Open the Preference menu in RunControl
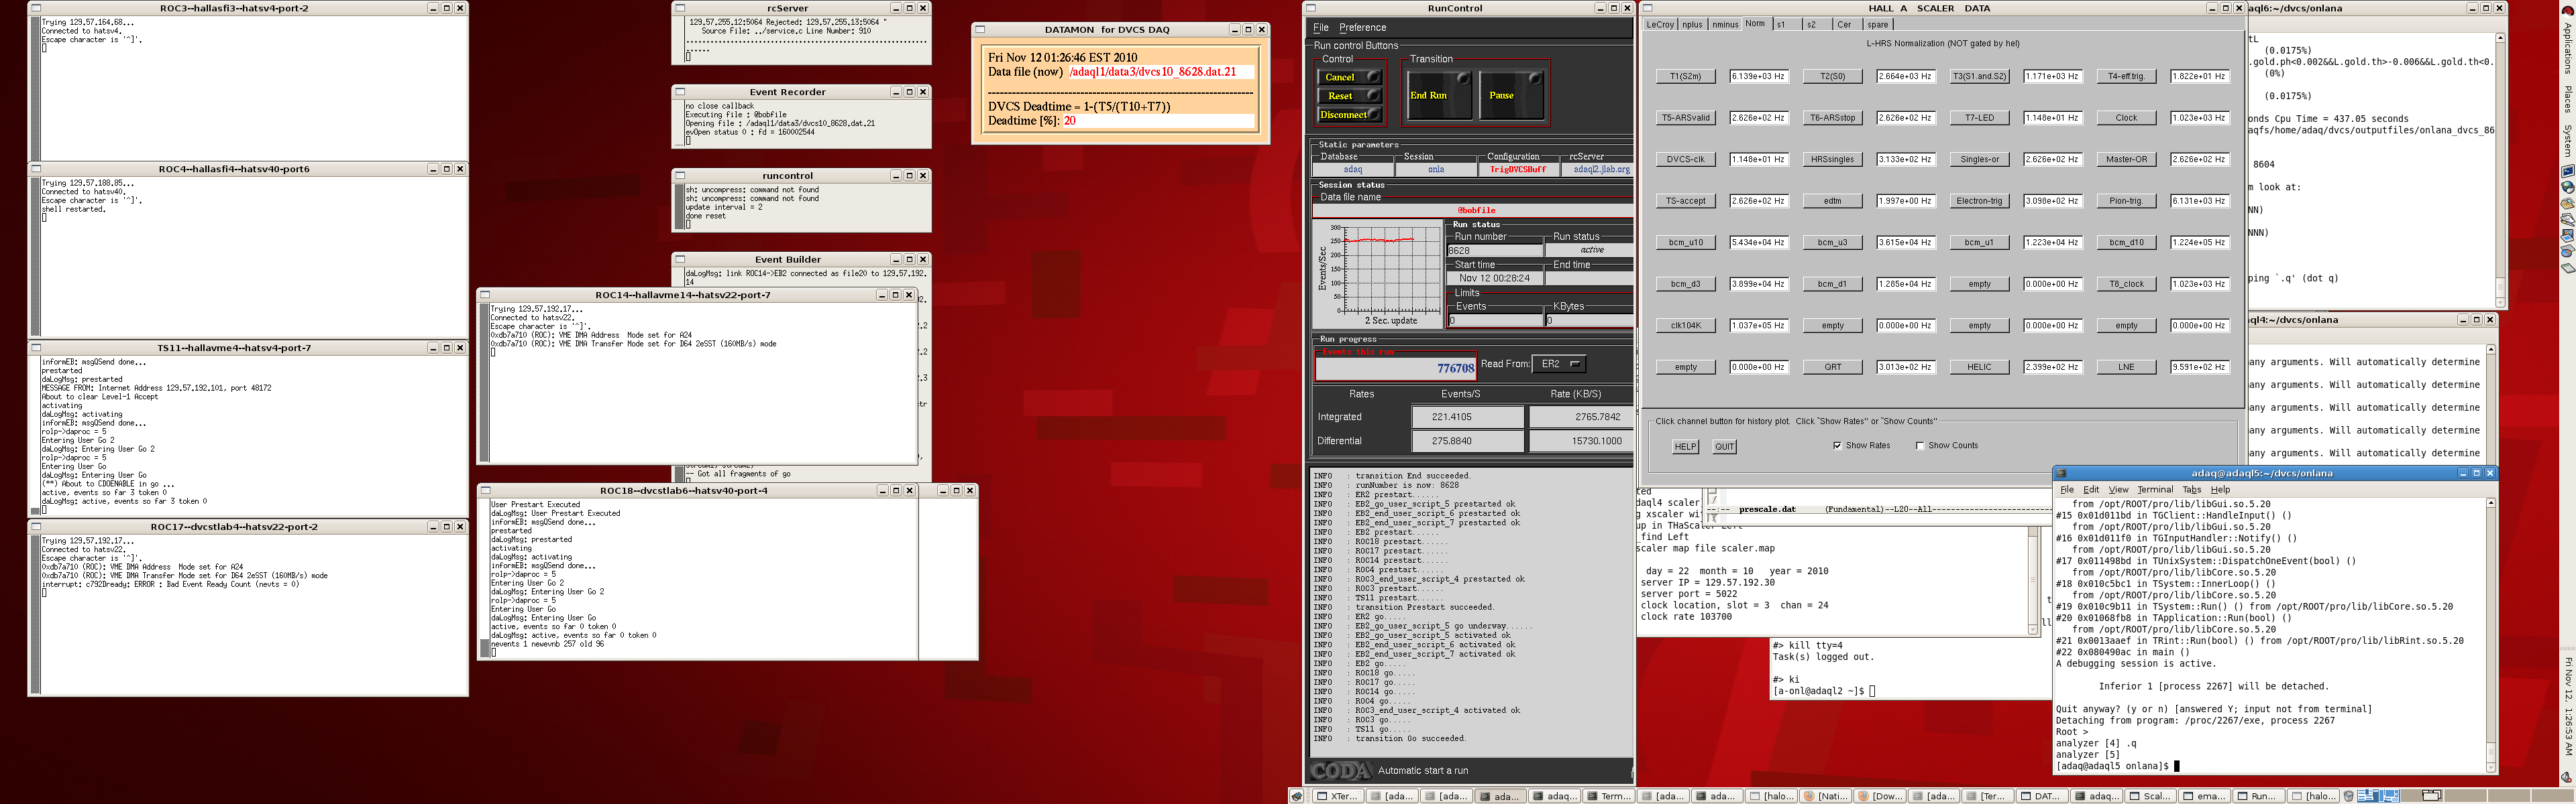Image resolution: width=2576 pixels, height=804 pixels. tap(1362, 27)
